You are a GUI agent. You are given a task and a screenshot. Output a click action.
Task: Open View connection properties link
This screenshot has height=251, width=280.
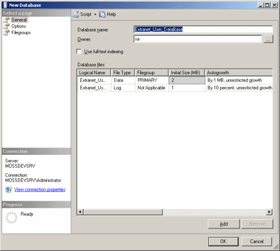(40, 190)
